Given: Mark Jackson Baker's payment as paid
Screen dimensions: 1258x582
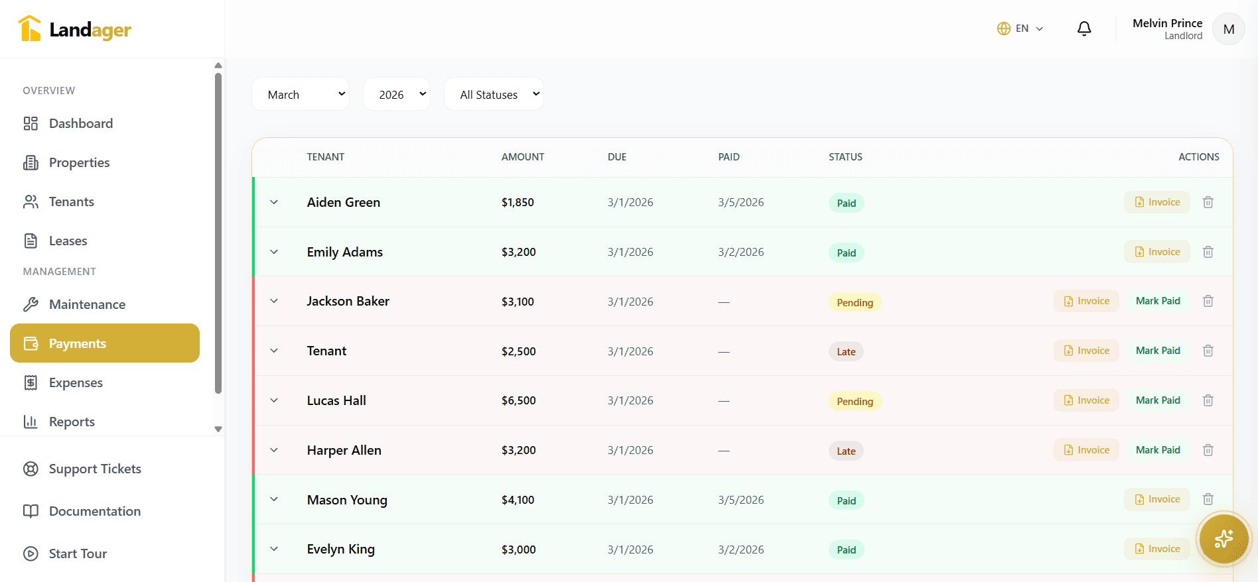Looking at the screenshot, I should click(1158, 301).
